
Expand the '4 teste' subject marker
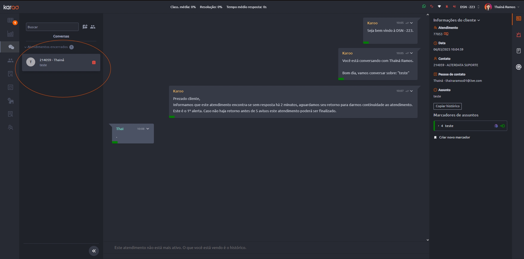[x=439, y=126]
